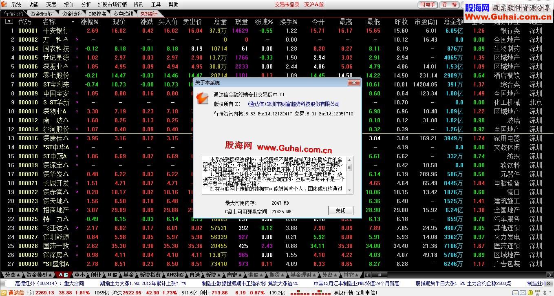Close the 关于本系统 dialog with the X button

point(353,83)
